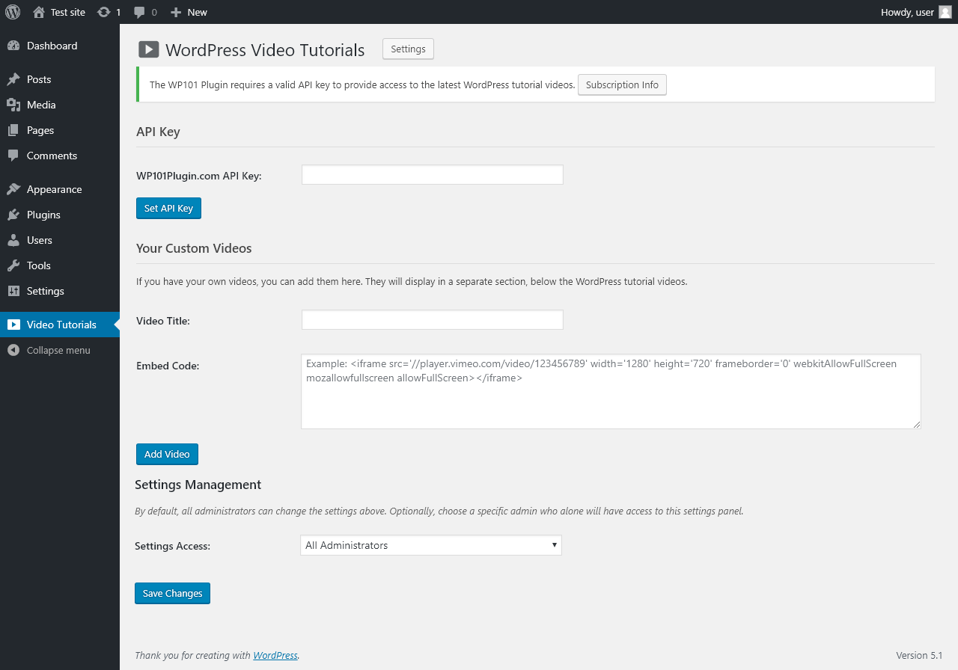Click the WordPress Video Tutorials page title

[265, 50]
